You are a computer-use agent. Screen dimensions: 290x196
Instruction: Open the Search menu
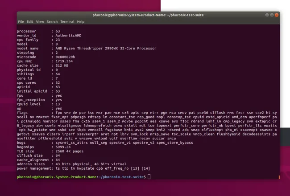click(52, 22)
